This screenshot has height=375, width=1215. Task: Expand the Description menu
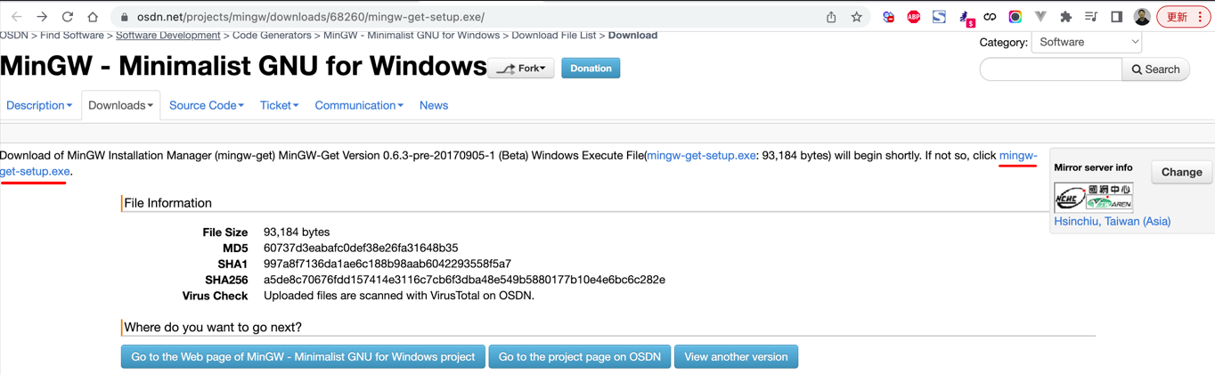pyautogui.click(x=38, y=105)
